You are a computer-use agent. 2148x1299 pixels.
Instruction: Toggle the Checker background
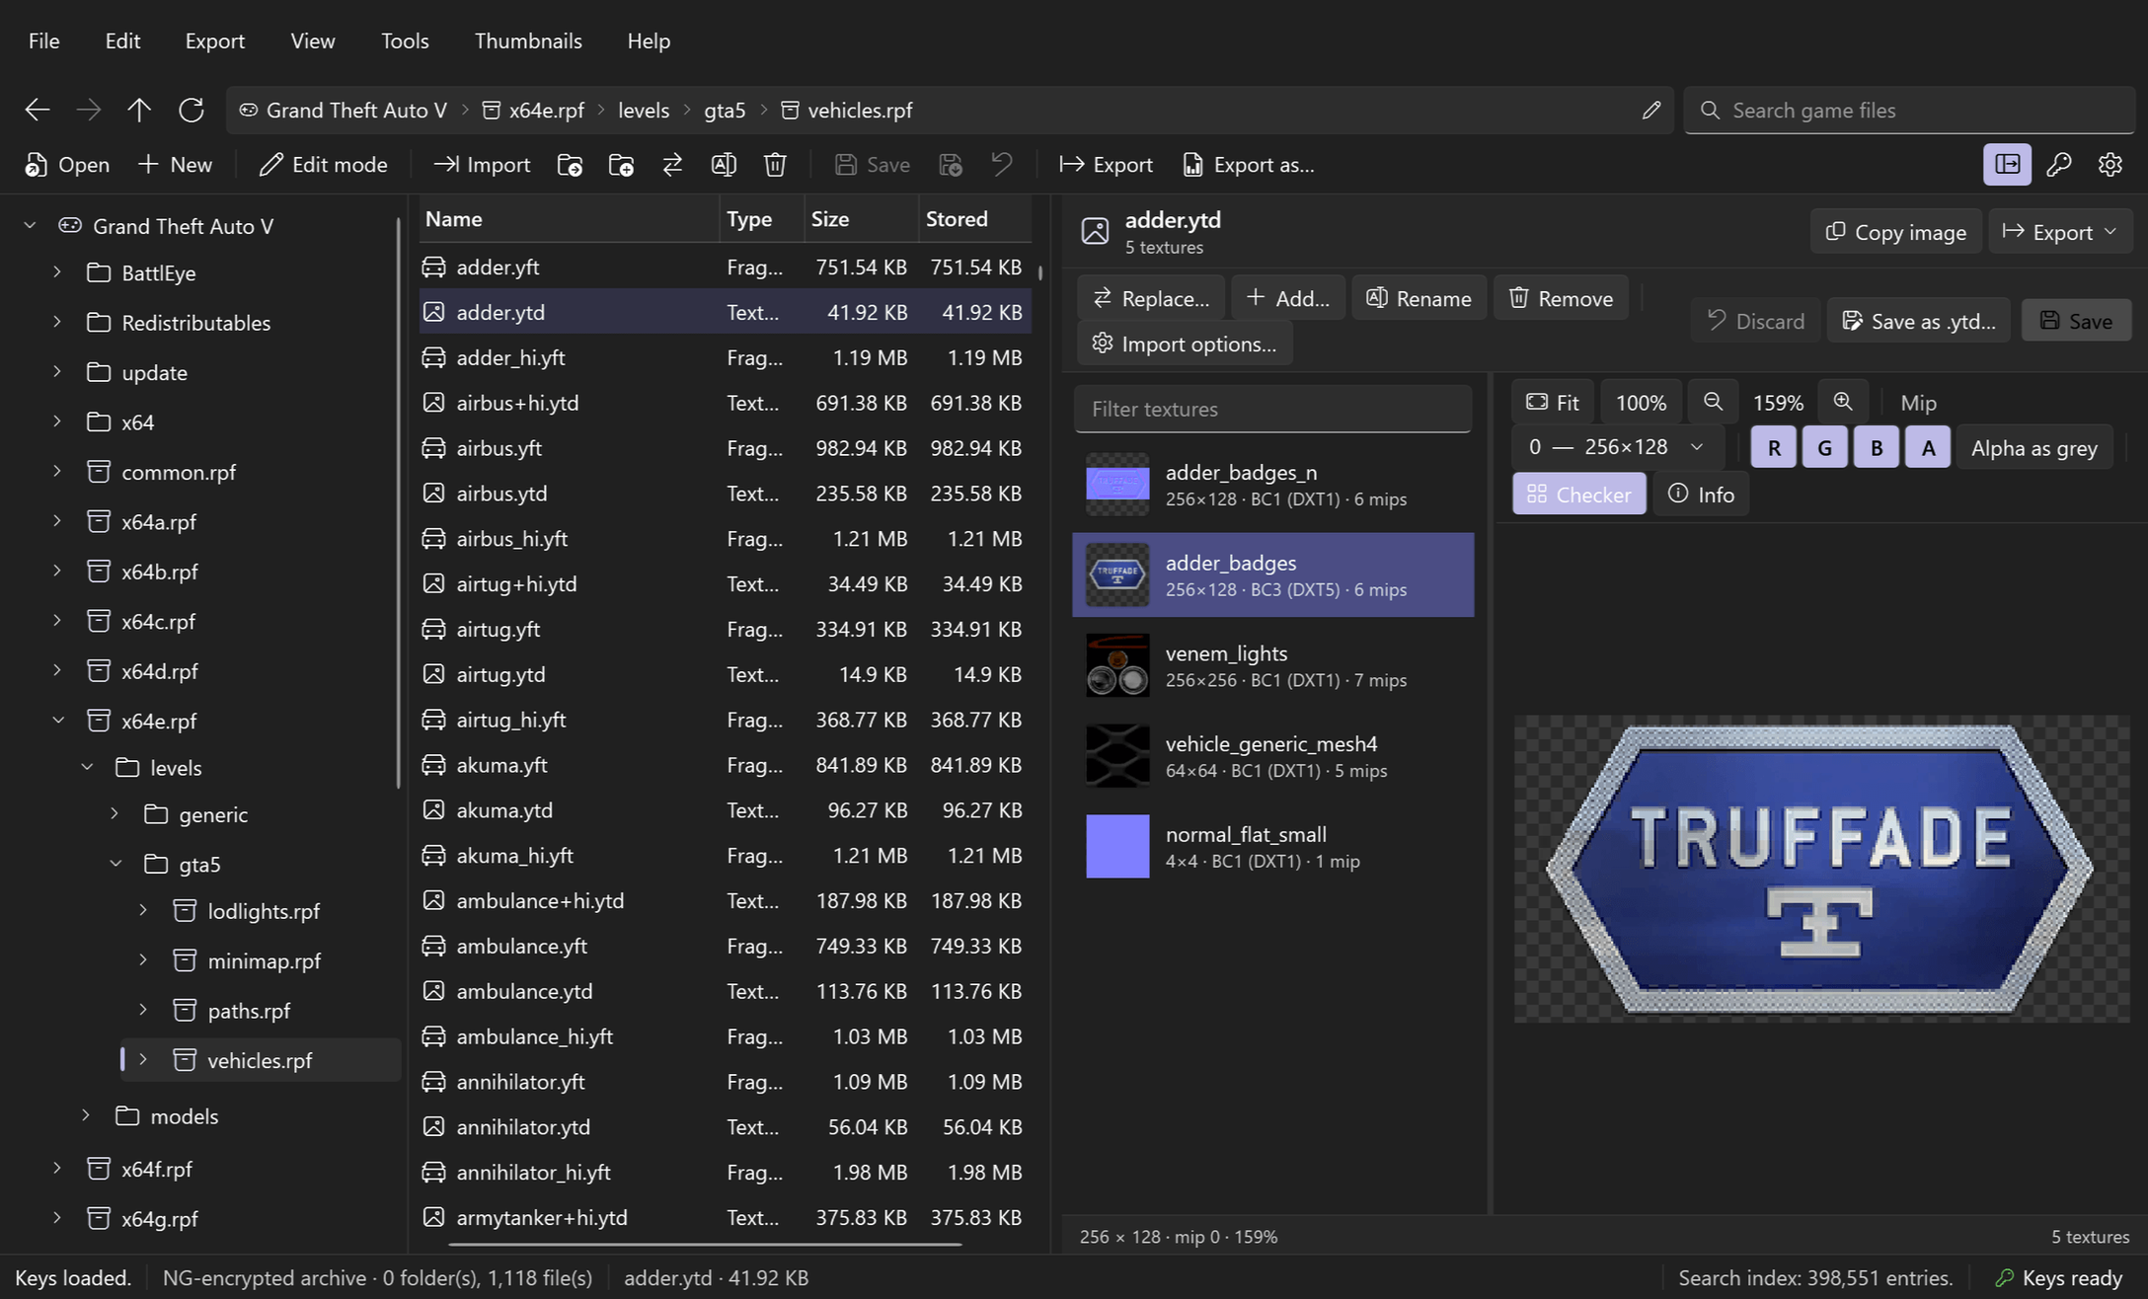[x=1579, y=494]
